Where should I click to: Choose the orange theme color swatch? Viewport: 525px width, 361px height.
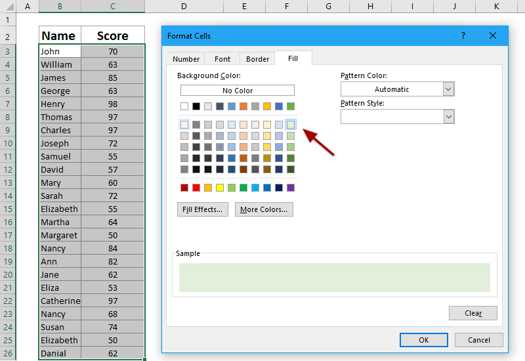point(243,106)
